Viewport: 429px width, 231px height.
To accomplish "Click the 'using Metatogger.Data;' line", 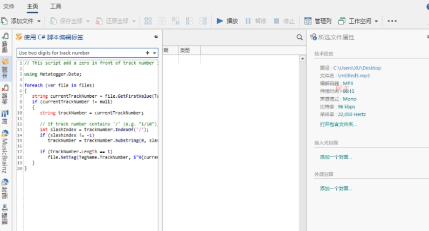I will (x=52, y=74).
